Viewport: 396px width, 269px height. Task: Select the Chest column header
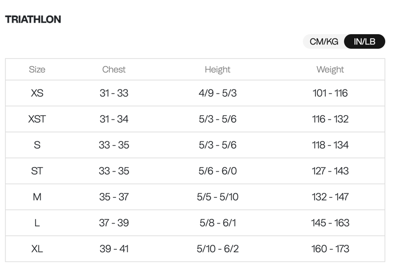pyautogui.click(x=114, y=70)
